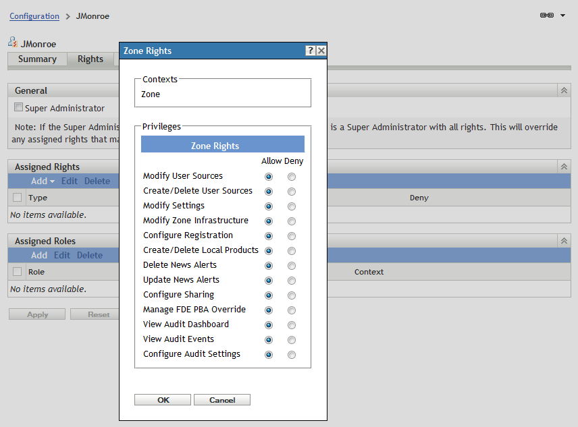This screenshot has width=578, height=427.
Task: Collapse the General panel
Action: (x=564, y=90)
